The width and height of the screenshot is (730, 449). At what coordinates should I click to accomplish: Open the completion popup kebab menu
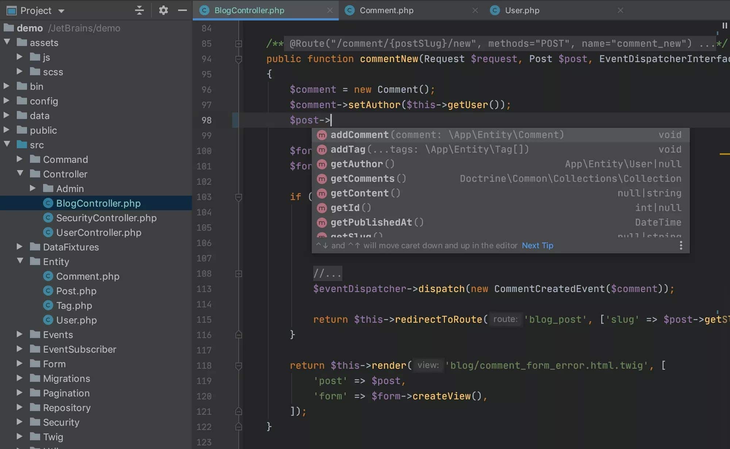pos(681,245)
